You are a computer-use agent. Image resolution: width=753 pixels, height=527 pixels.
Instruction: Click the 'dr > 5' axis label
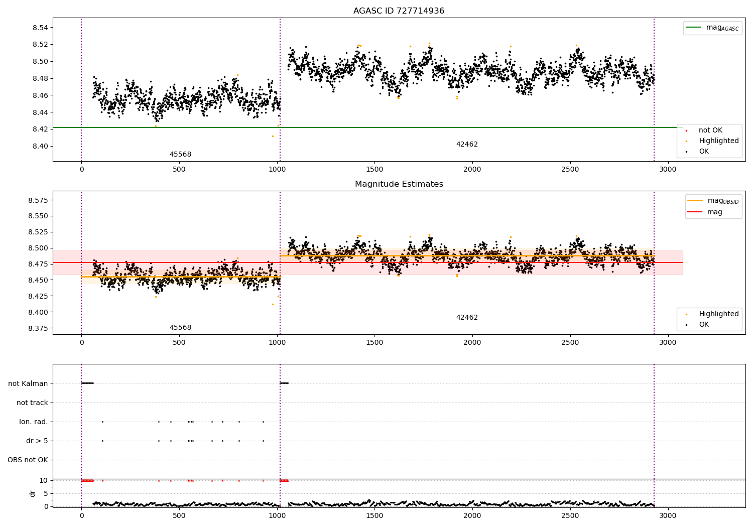37,441
